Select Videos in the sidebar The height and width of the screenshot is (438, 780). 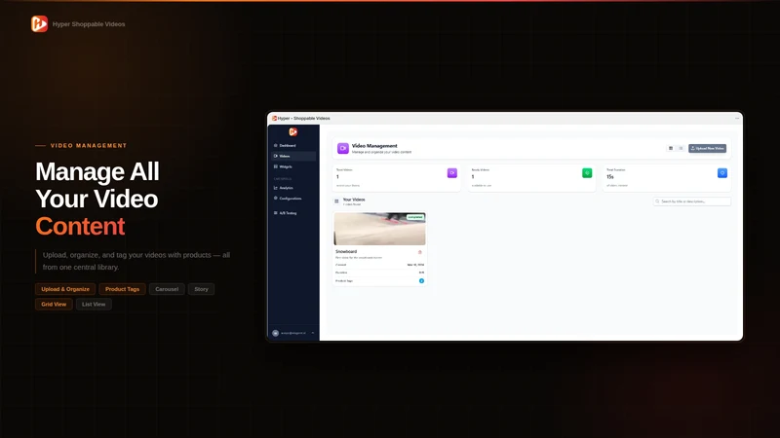click(x=293, y=156)
